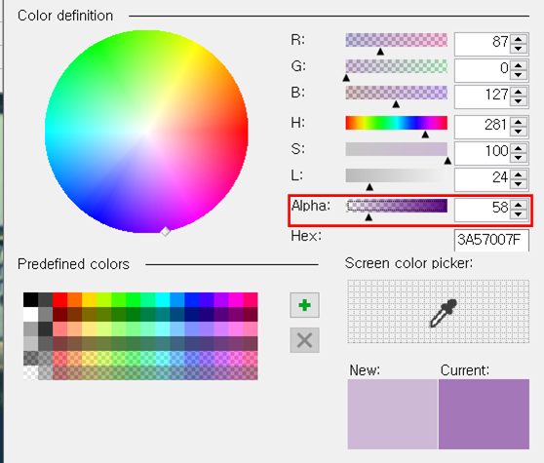Decrease the B value with down arrow
This screenshot has width=544, height=463.
click(519, 101)
